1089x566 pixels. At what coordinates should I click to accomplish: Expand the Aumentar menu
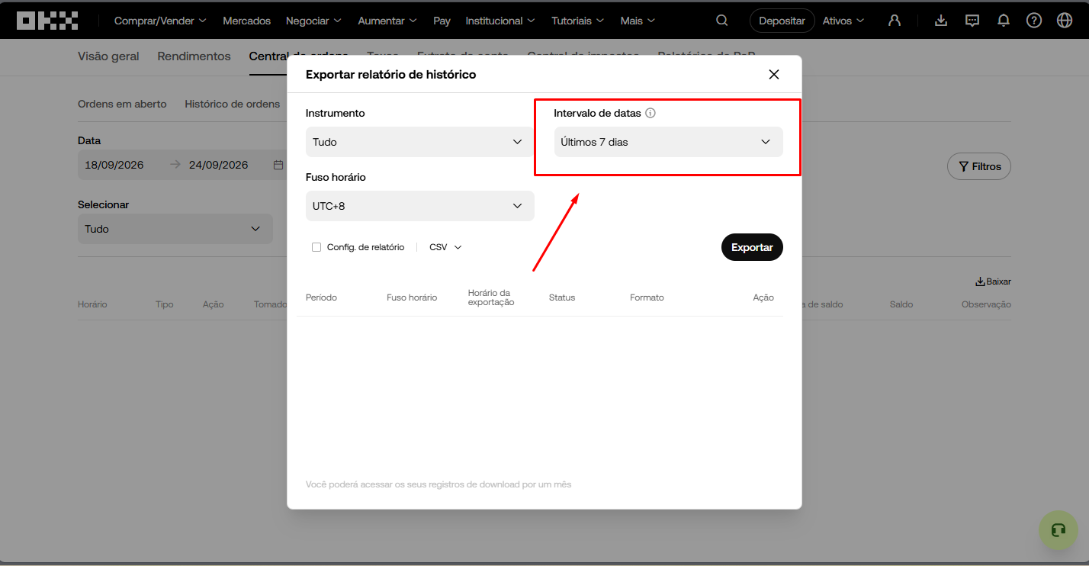387,21
